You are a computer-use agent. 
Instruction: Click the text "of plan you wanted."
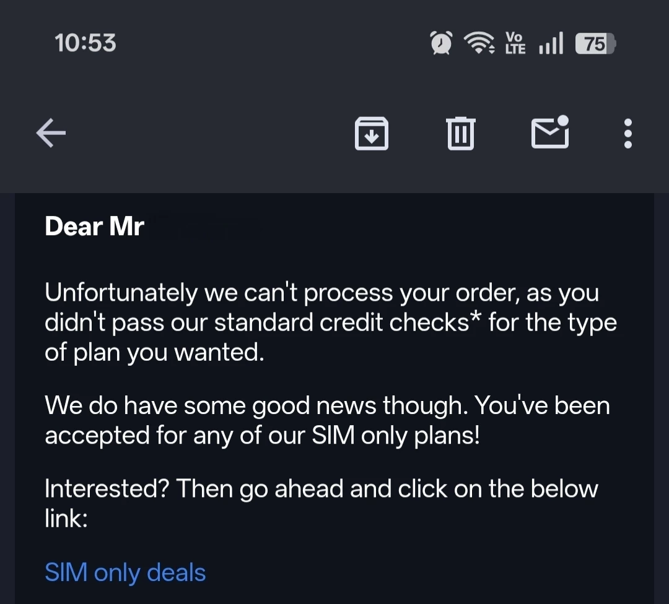click(154, 353)
